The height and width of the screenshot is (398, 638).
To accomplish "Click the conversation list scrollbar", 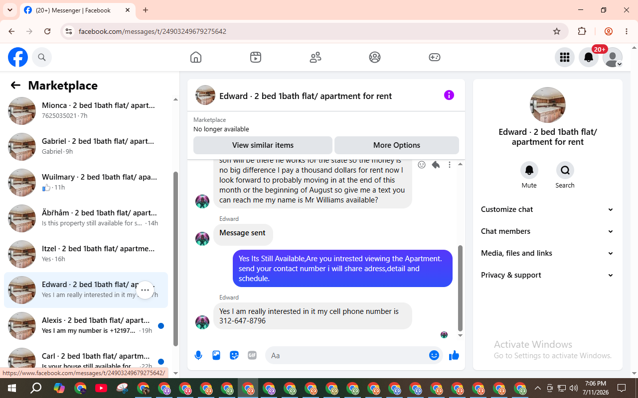I will point(175,259).
